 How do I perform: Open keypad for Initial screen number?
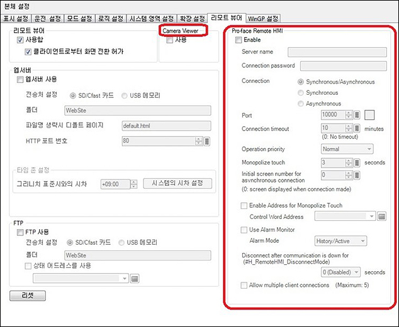click(x=357, y=174)
